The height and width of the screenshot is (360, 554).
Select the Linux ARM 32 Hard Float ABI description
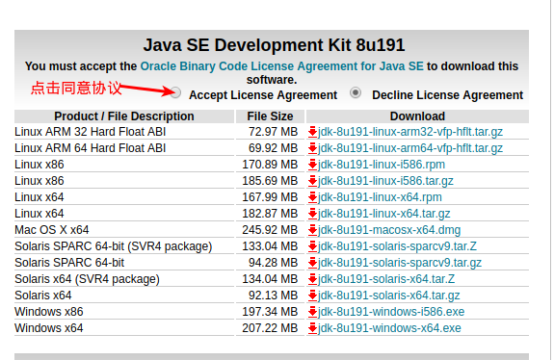91,132
